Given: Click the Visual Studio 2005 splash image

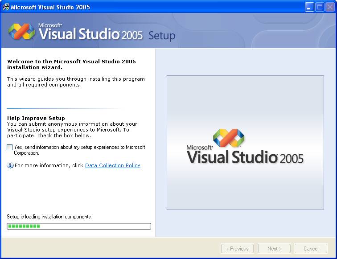Looking at the screenshot, I should [245, 143].
